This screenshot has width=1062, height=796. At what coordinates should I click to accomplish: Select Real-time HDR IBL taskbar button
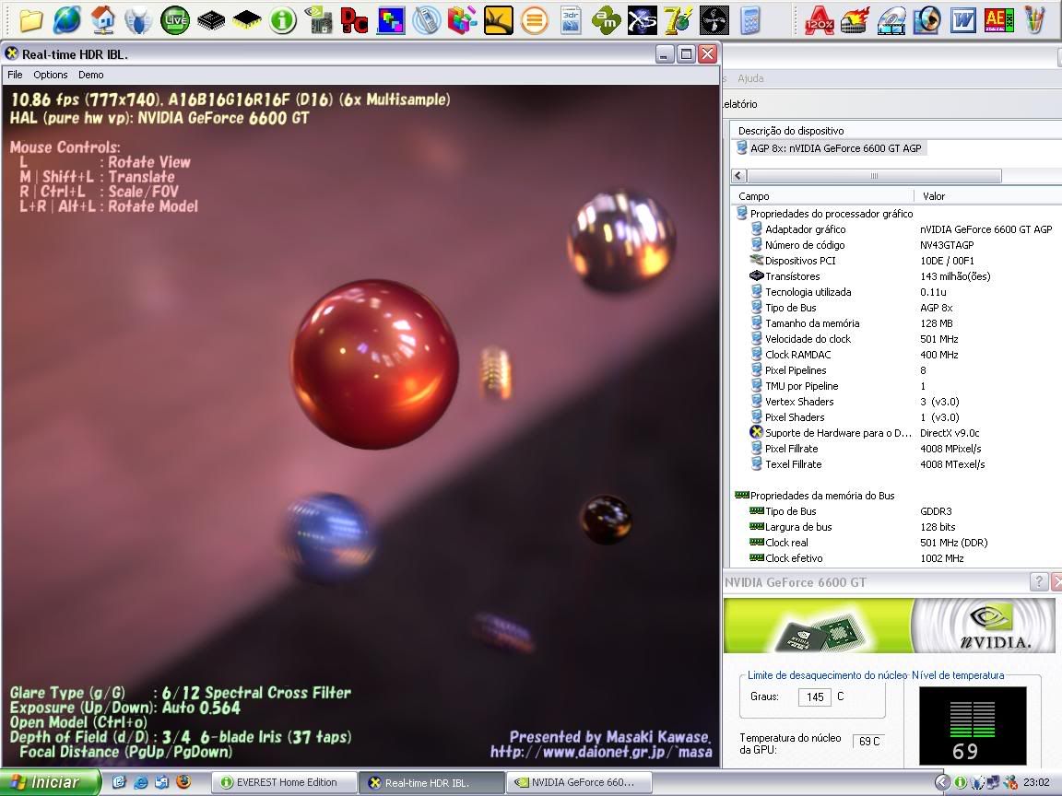[432, 782]
